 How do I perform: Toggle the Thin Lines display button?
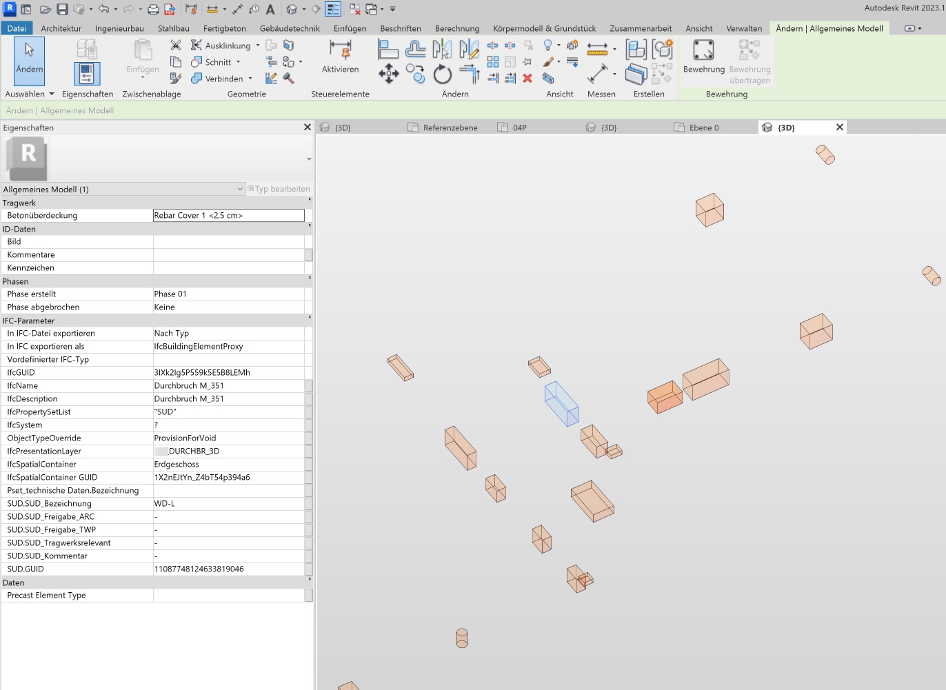tap(333, 10)
